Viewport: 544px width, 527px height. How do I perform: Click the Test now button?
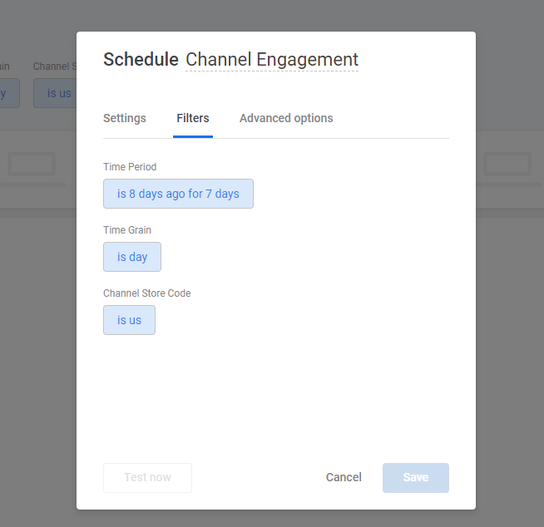click(x=147, y=478)
